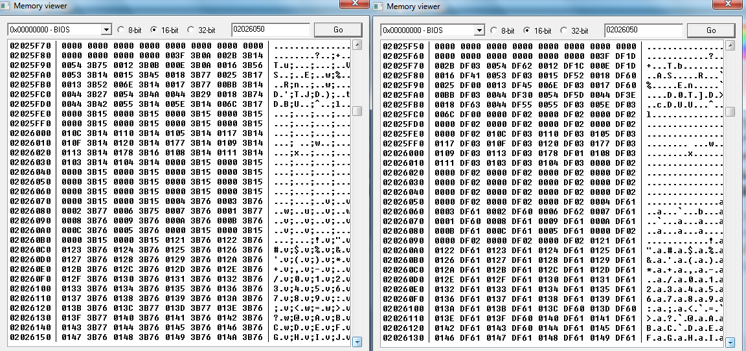The height and width of the screenshot is (351, 746).
Task: Select 32-bit mode in left viewer
Action: 190,30
